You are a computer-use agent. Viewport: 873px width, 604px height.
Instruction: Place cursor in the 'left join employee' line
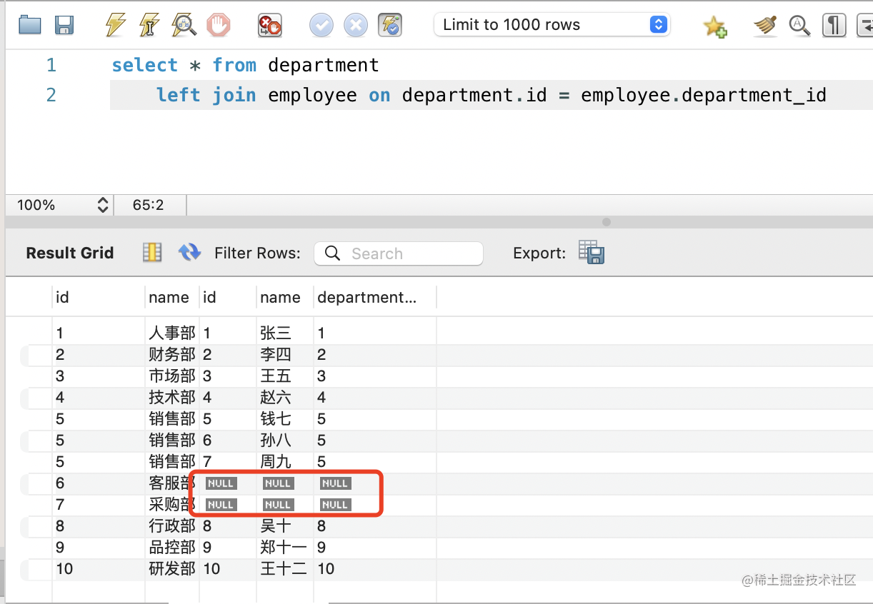(x=491, y=95)
